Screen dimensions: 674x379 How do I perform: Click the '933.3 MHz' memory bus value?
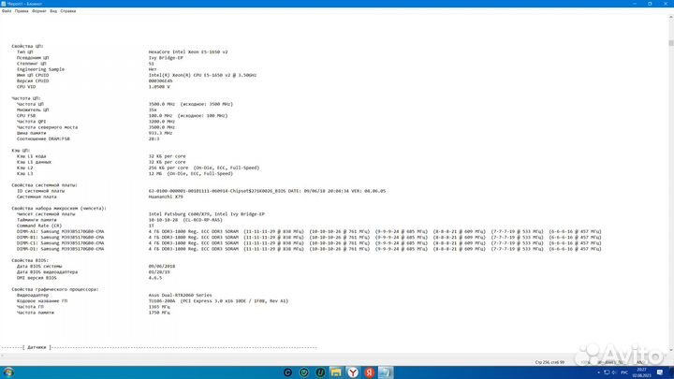(x=160, y=133)
